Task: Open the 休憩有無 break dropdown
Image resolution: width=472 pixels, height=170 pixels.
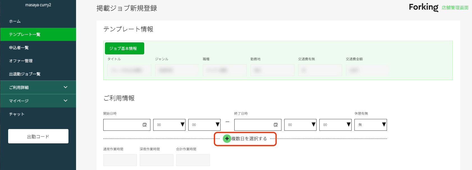Action: tap(370, 125)
